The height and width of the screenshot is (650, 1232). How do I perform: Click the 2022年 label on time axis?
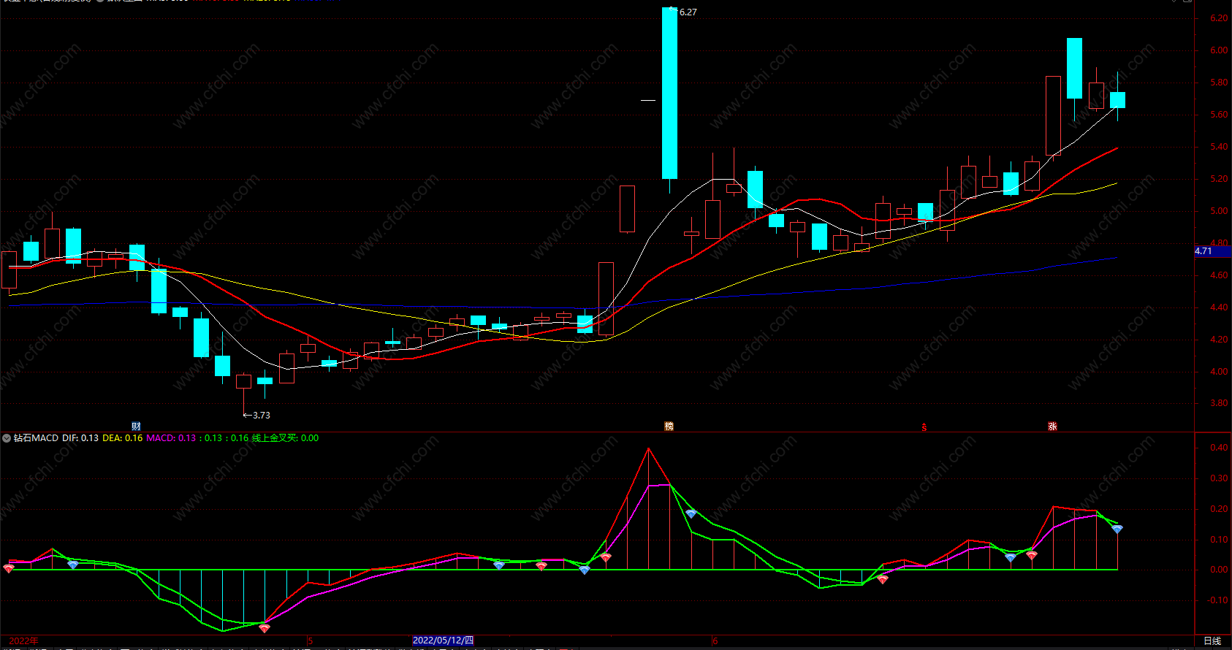click(23, 641)
